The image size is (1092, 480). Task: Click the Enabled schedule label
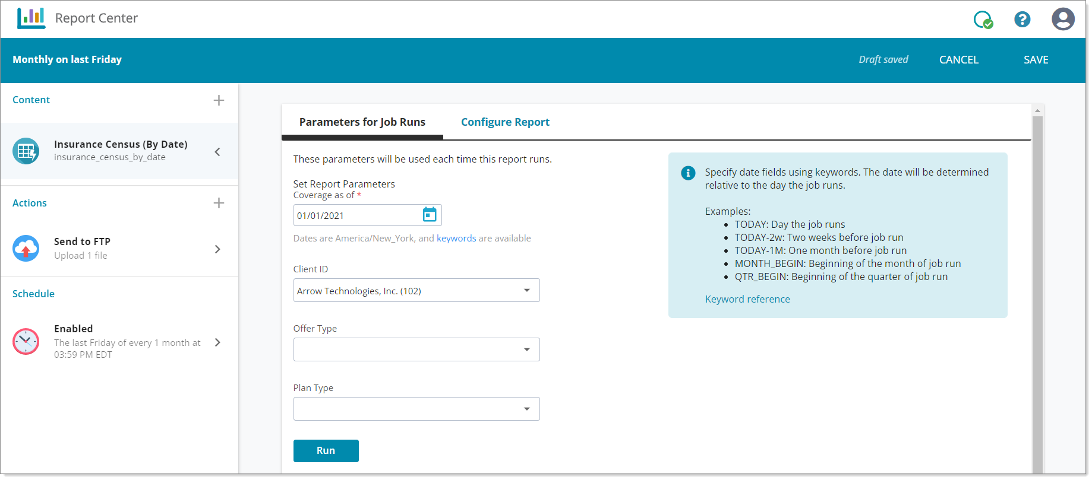(74, 329)
